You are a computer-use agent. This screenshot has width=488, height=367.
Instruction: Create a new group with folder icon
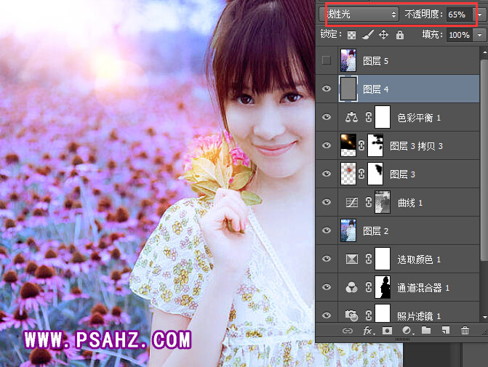click(x=426, y=331)
